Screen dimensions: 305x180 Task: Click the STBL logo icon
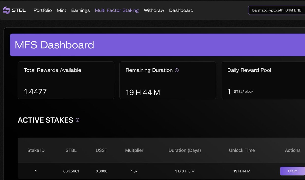pos(6,10)
